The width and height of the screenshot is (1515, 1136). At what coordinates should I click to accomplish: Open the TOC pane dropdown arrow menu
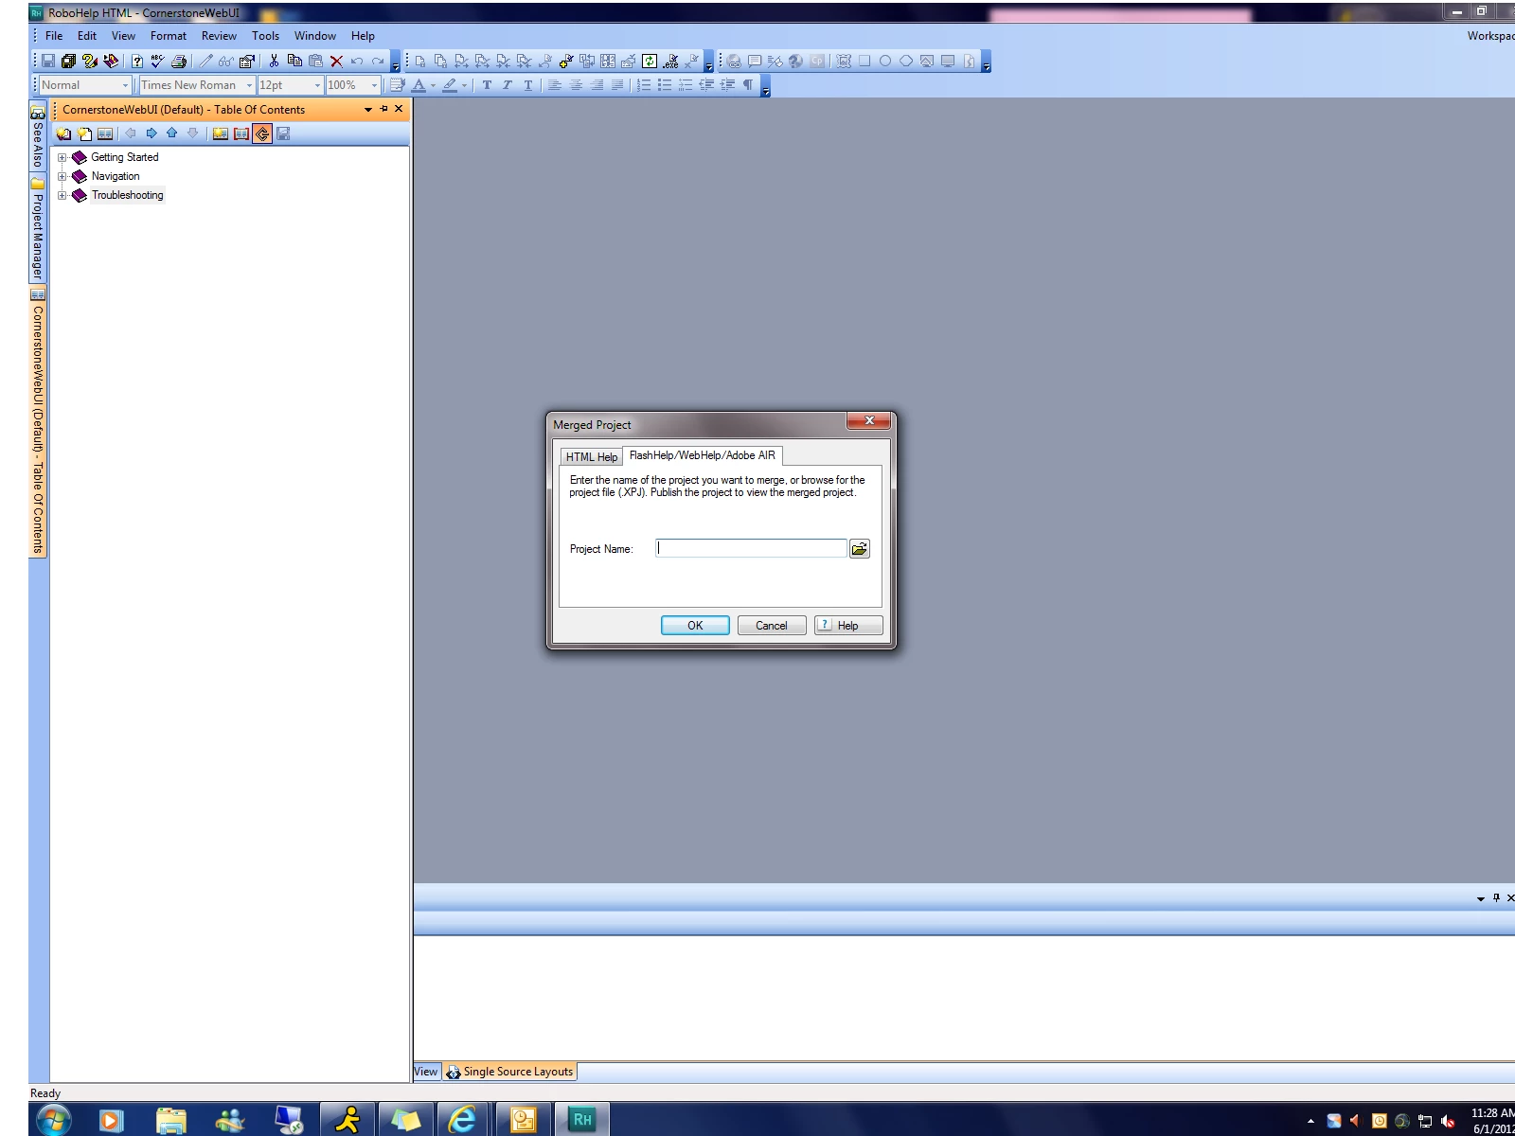[x=367, y=110]
